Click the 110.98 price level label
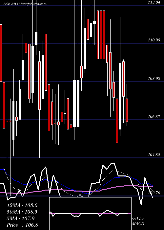 click(154, 40)
